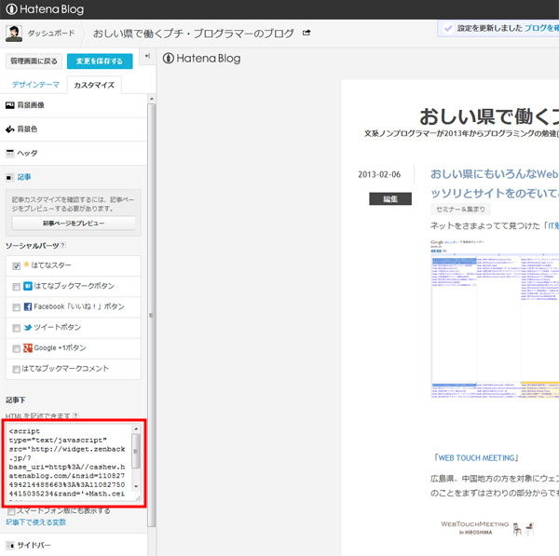Click the blog name in the breadcrumb

[x=194, y=34]
